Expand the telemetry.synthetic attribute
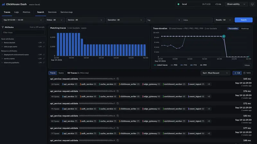The height and width of the screenshot is (144, 257). [2, 62]
